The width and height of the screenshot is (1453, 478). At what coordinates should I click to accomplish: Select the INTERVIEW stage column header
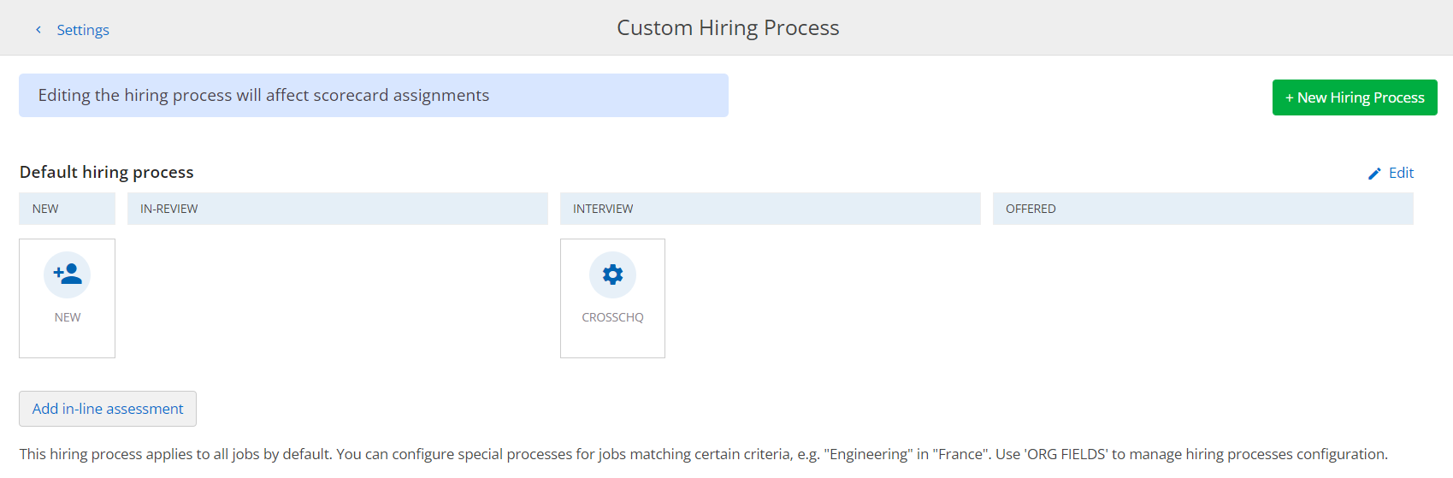pos(771,209)
